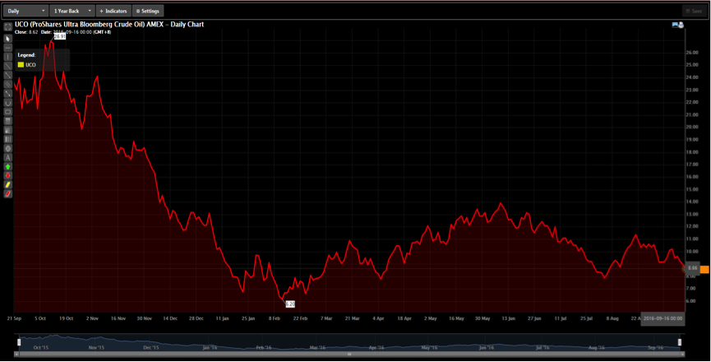Image resolution: width=711 pixels, height=362 pixels.
Task: Select the arrow pointer cursor tool
Action: pyautogui.click(x=8, y=39)
